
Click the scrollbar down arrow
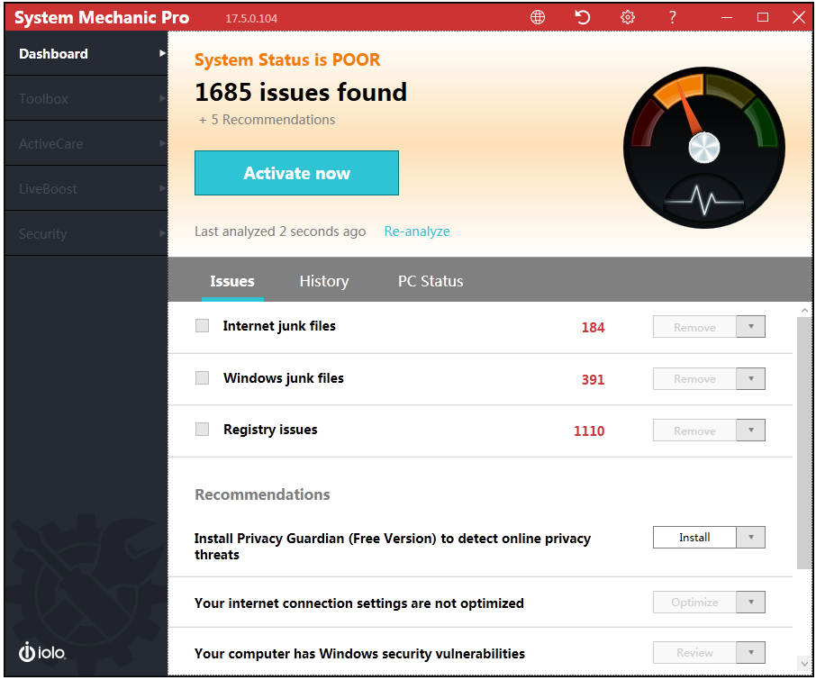pyautogui.click(x=804, y=664)
